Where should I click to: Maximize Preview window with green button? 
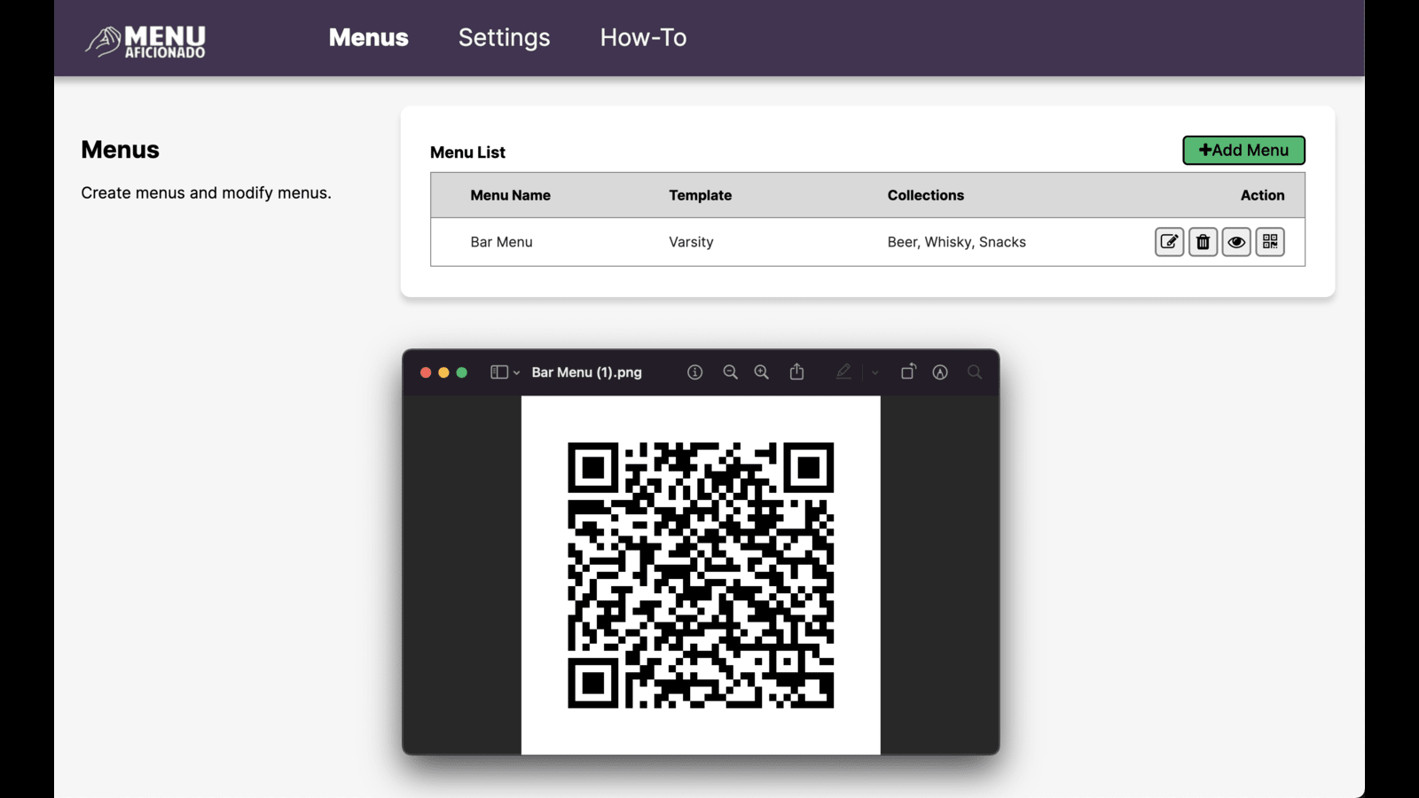tap(461, 372)
